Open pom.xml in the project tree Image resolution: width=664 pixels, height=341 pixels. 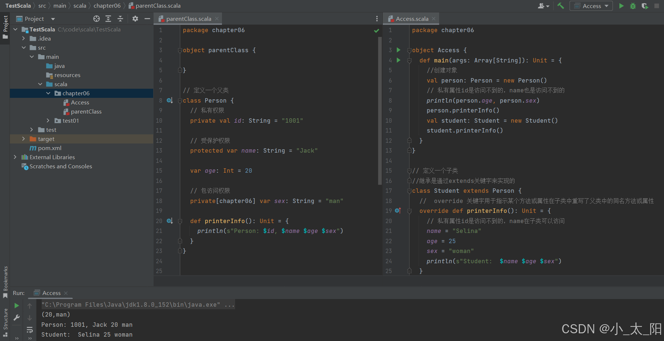tap(45, 148)
